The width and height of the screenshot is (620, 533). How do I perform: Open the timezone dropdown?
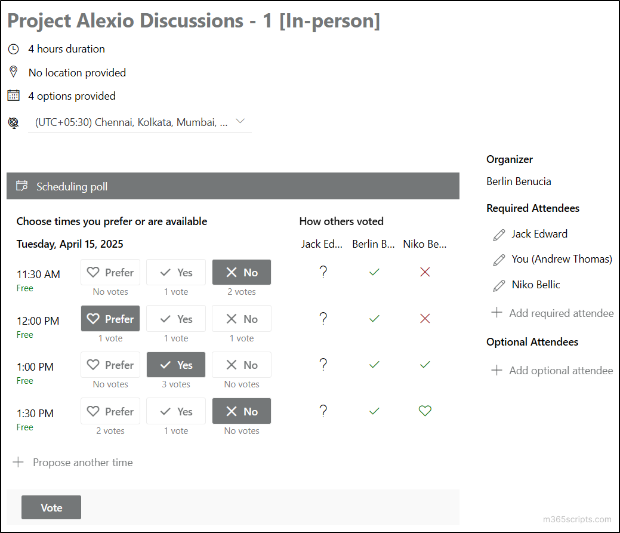pos(240,121)
